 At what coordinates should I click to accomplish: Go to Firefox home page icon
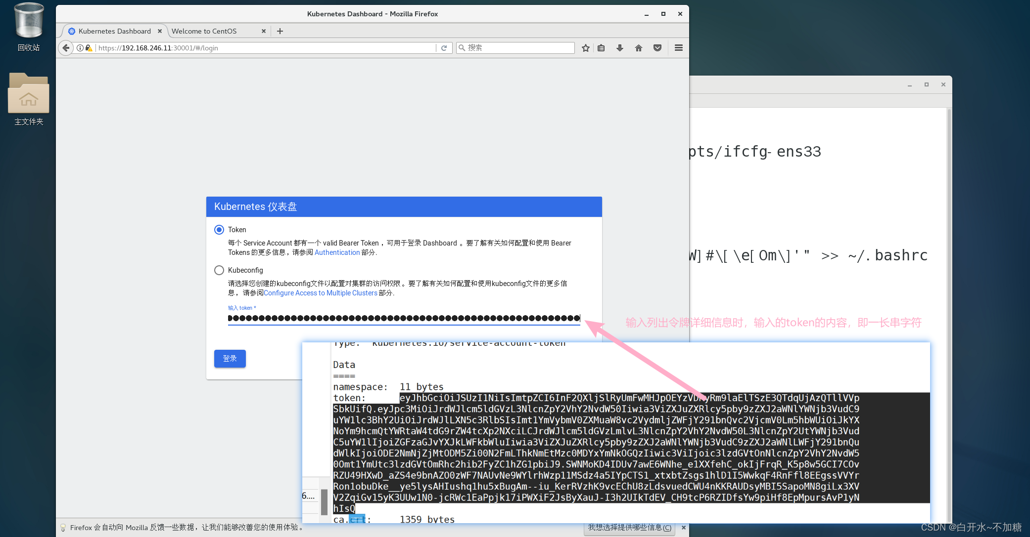pos(639,48)
